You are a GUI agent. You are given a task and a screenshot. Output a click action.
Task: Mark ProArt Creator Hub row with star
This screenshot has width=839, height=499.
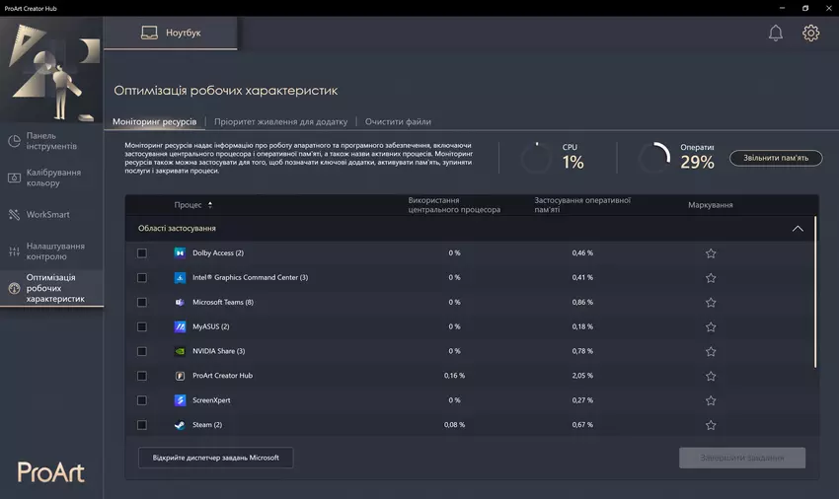click(711, 376)
